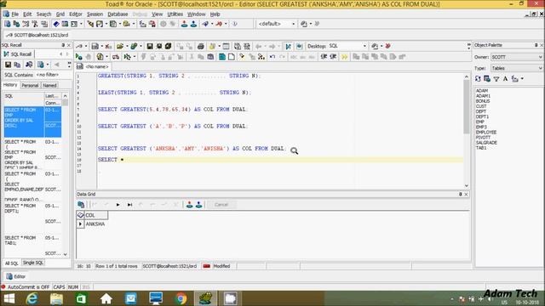
Task: Click the red double-chevron icon beside Desktop combo
Action: point(388,46)
